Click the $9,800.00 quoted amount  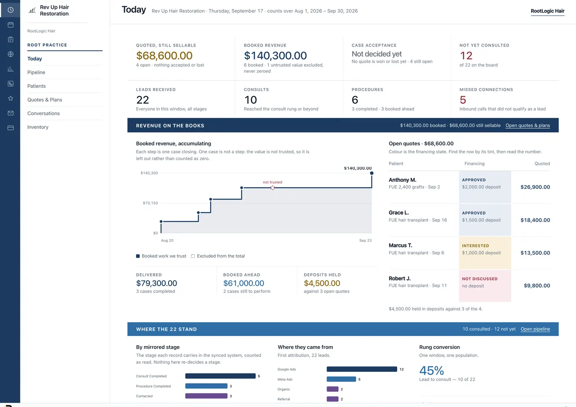(x=537, y=286)
